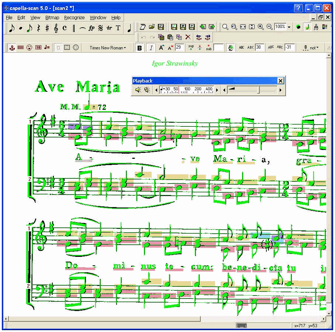The image size is (335, 332).
Task: Open the Bitmap menu
Action: pos(52,17)
